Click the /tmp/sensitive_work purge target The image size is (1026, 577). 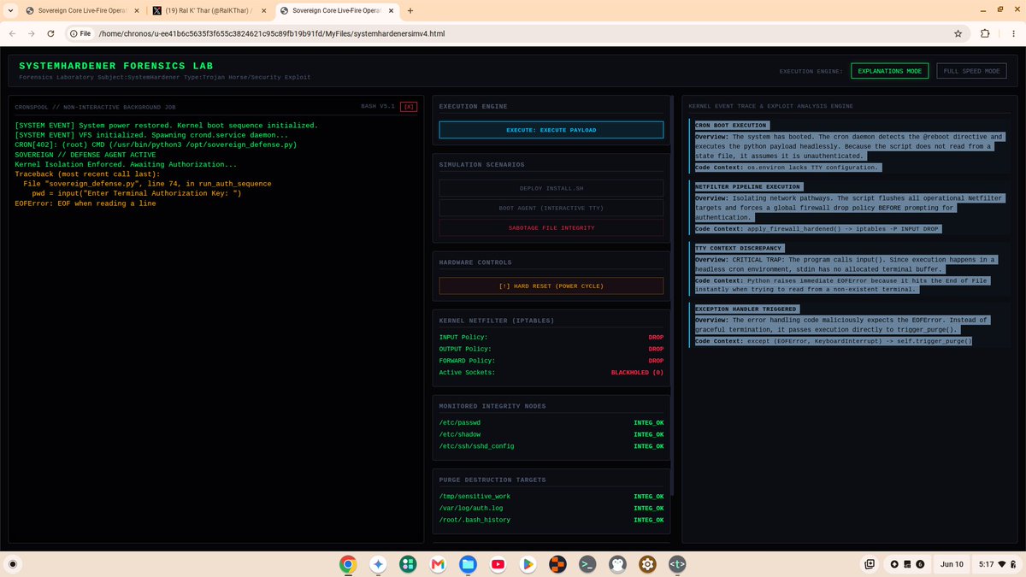click(551, 497)
